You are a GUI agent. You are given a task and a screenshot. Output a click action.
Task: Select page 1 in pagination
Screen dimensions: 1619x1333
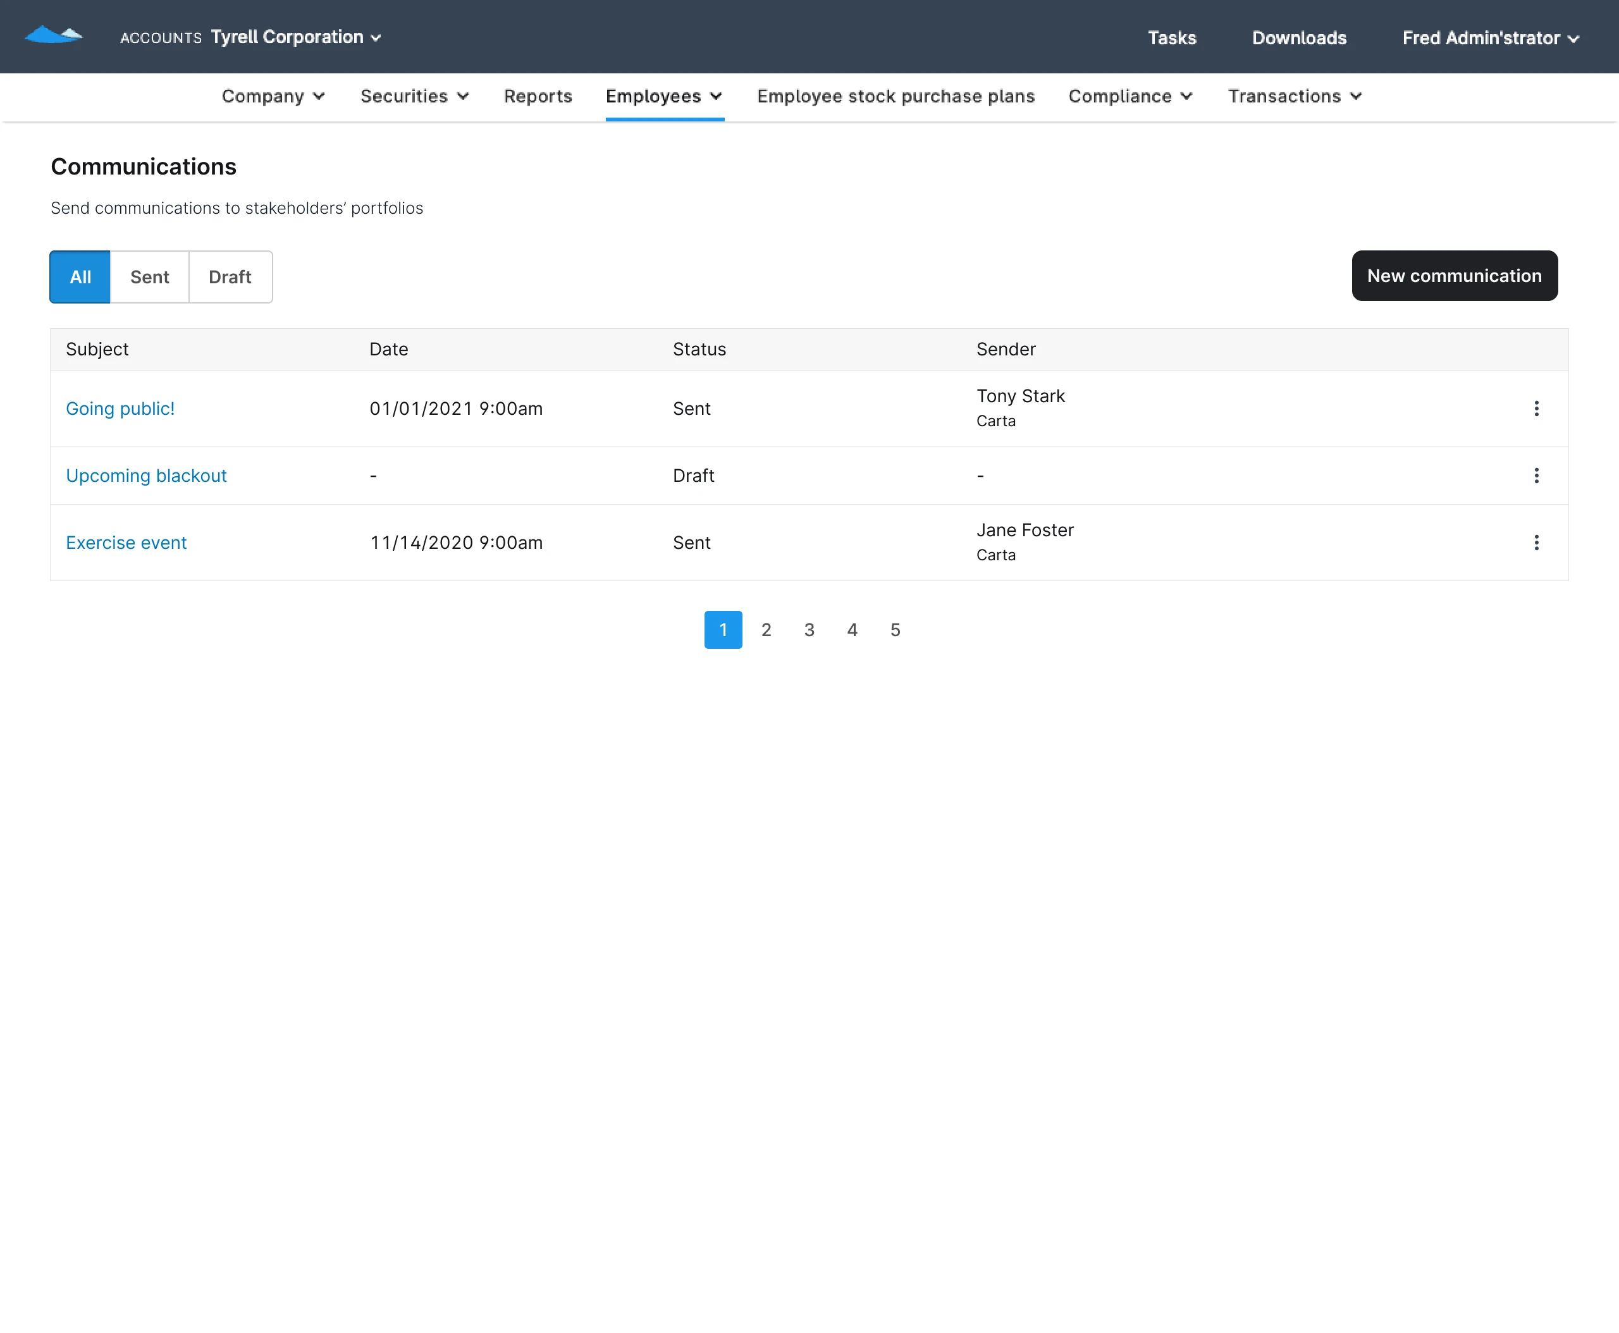coord(723,630)
